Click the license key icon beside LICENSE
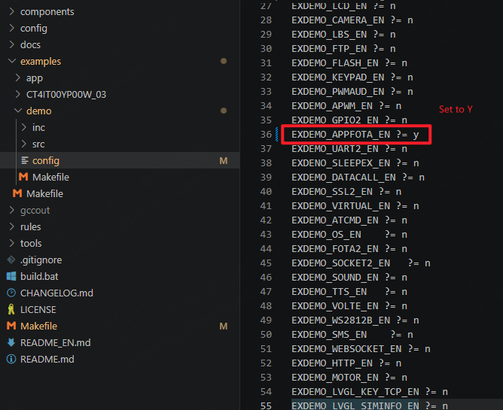The width and height of the screenshot is (503, 410). click(11, 309)
